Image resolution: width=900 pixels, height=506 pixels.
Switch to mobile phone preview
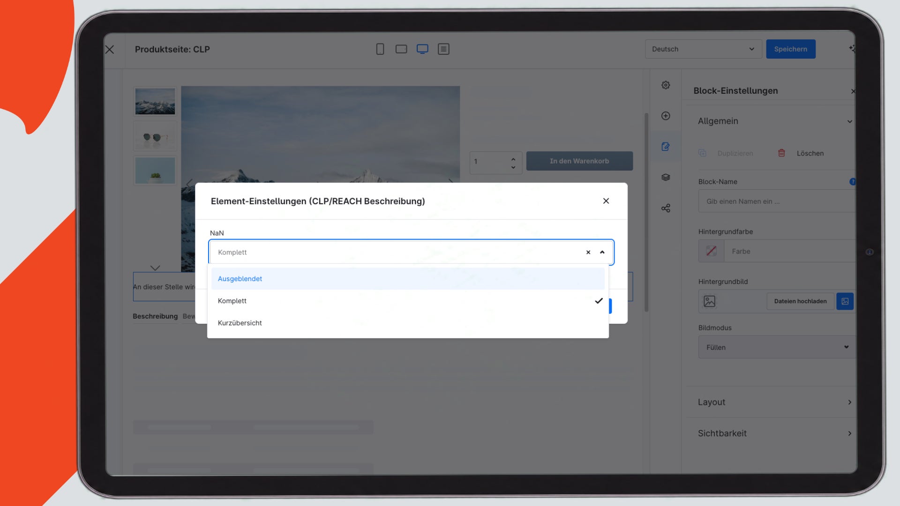point(380,49)
